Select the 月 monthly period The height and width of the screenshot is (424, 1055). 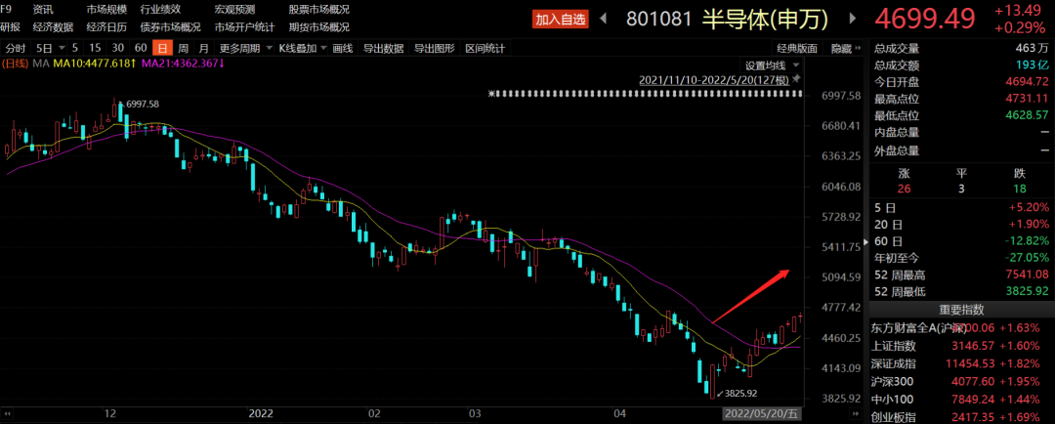(204, 49)
